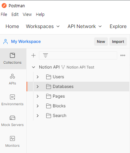This screenshot has height=153, width=130.
Task: Open the three-dot options menu
Action: 123,55
